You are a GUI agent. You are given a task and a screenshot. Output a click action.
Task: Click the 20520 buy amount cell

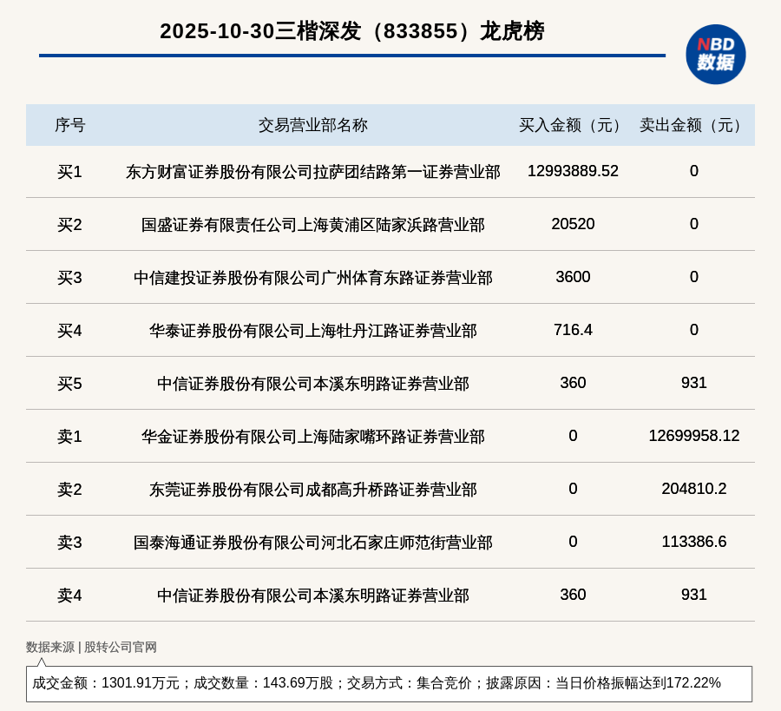point(573,224)
